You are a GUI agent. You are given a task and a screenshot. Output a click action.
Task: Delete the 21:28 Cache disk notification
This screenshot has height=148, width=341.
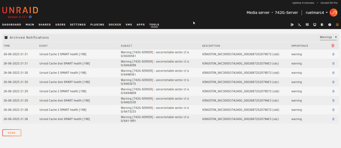click(x=333, y=119)
